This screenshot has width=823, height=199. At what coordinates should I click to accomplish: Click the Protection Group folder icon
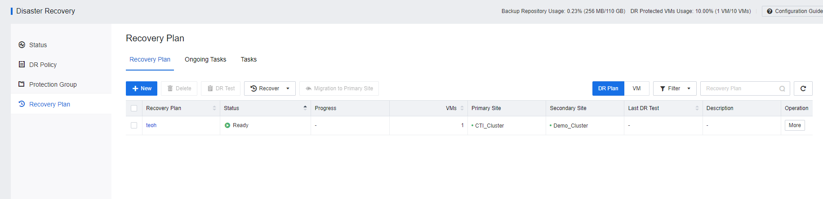click(x=22, y=84)
